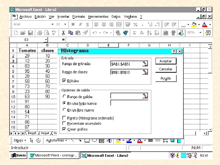The width and height of the screenshot is (220, 165).
Task: Apply the red font color swatch
Action: (x=204, y=24)
